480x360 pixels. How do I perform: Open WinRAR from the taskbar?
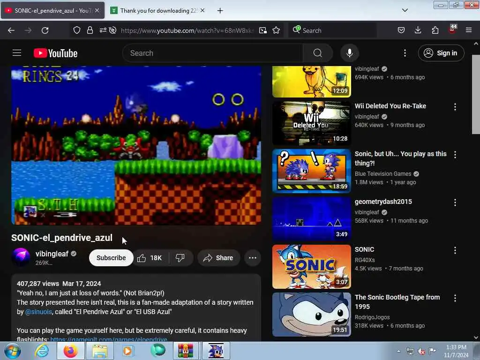pyautogui.click(x=186, y=351)
